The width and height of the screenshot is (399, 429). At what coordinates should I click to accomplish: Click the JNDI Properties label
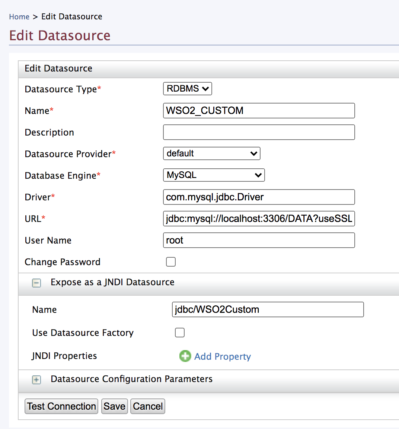pos(64,356)
